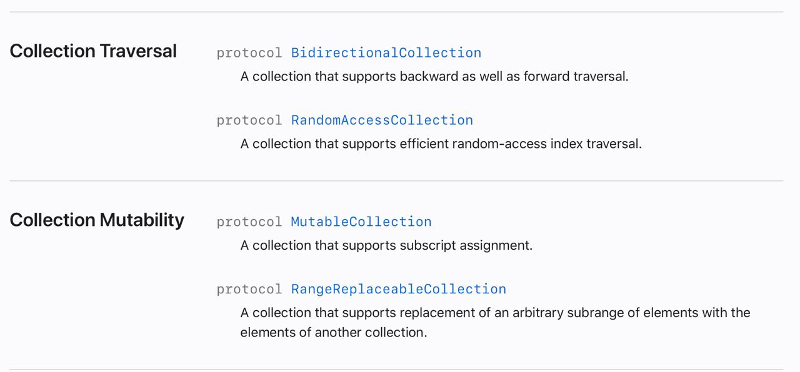Open the BidirectionalCollection protocol link
The image size is (800, 372).
coord(386,53)
